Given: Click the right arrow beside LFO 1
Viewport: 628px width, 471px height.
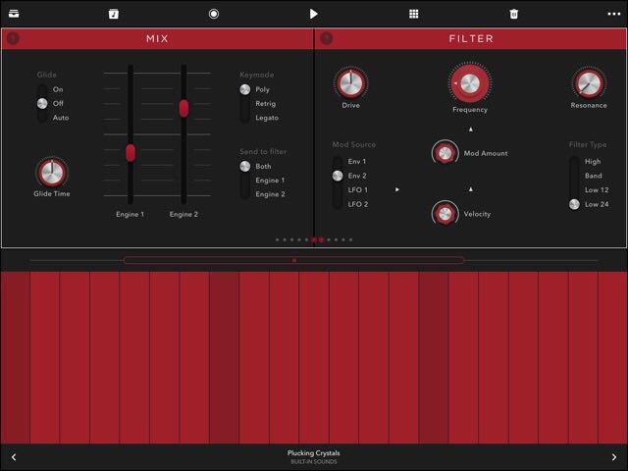Looking at the screenshot, I should pyautogui.click(x=397, y=189).
